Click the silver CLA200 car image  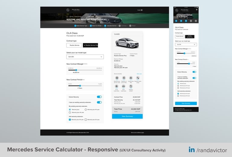pyautogui.click(x=127, y=43)
